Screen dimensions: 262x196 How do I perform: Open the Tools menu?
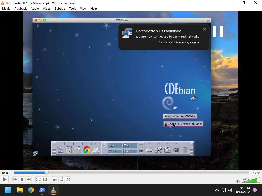tap(72, 9)
